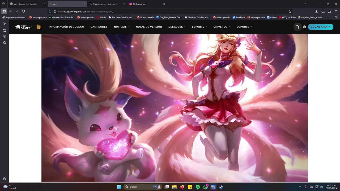Click the Star Guardian Ahri splash image
This screenshot has width=340, height=191.
click(175, 108)
